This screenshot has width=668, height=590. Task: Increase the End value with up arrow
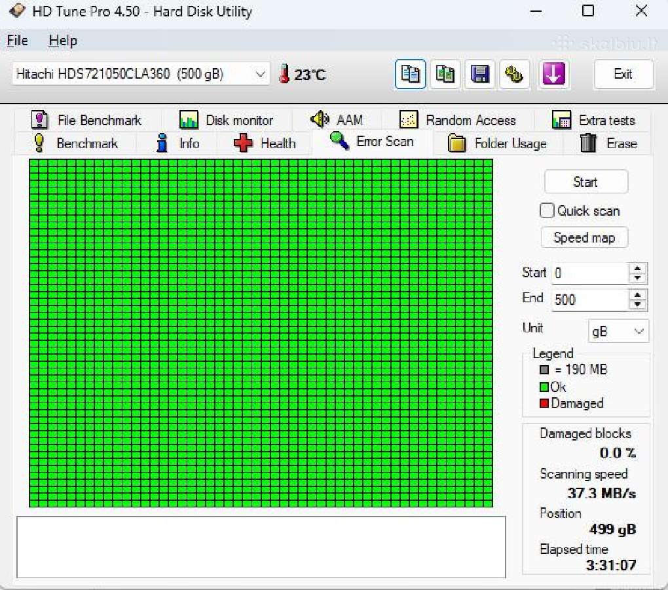point(637,294)
